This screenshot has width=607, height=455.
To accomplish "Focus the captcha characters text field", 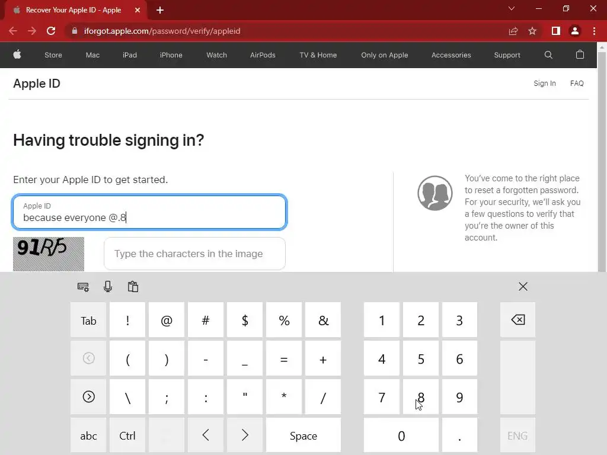I will [x=194, y=254].
